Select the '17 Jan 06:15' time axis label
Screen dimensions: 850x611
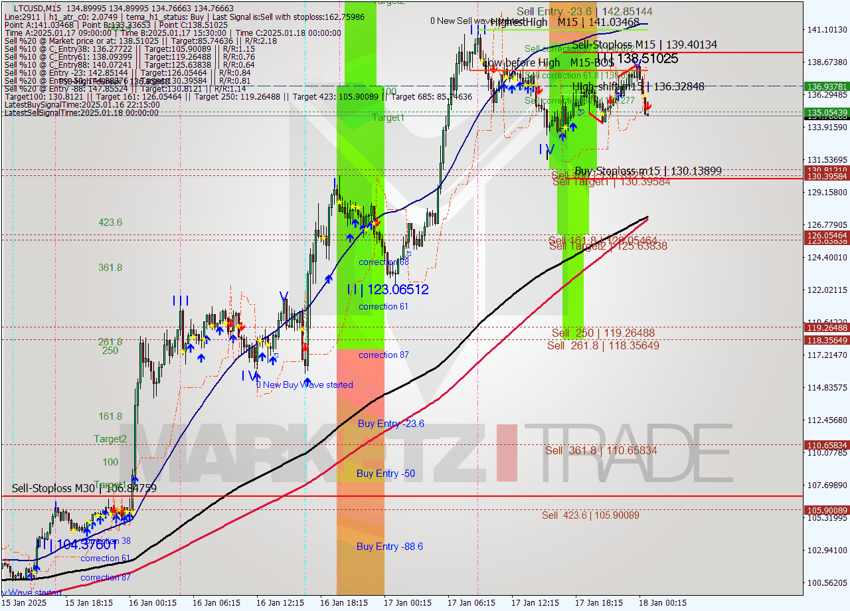(x=471, y=603)
